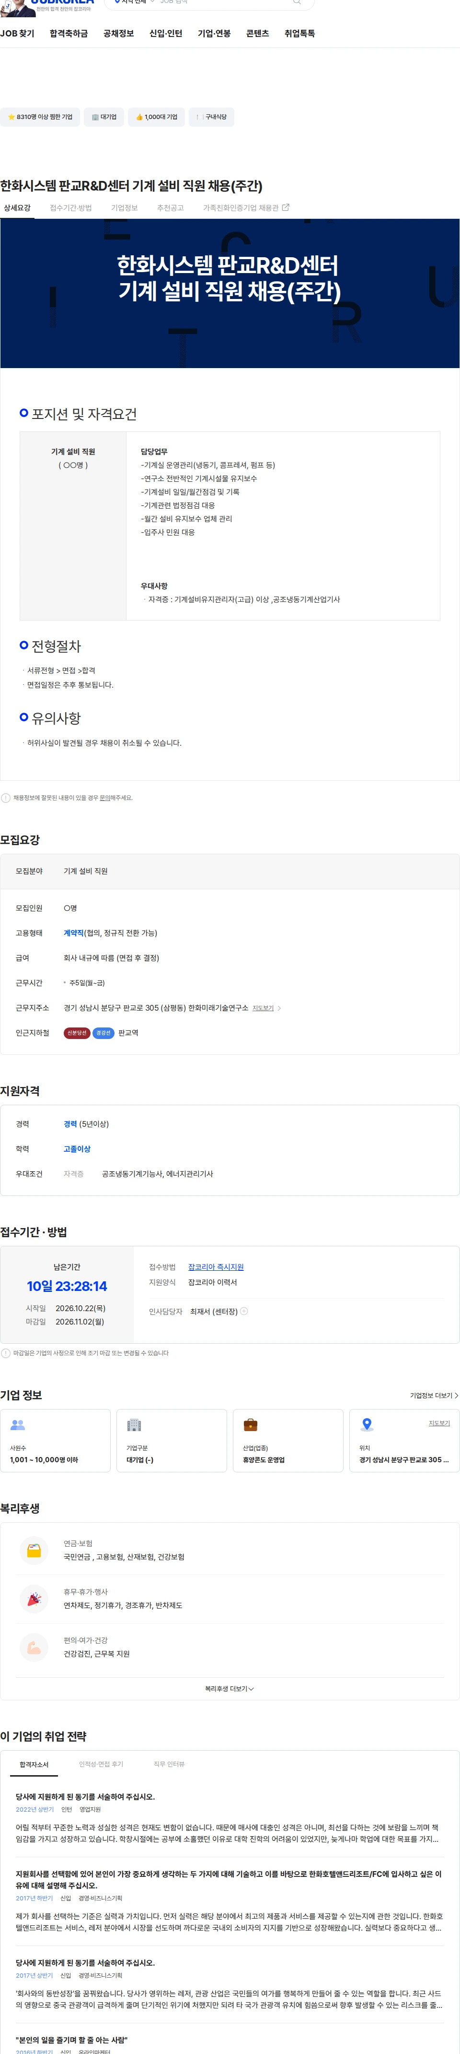Click the 대기업 badge

[x=103, y=117]
